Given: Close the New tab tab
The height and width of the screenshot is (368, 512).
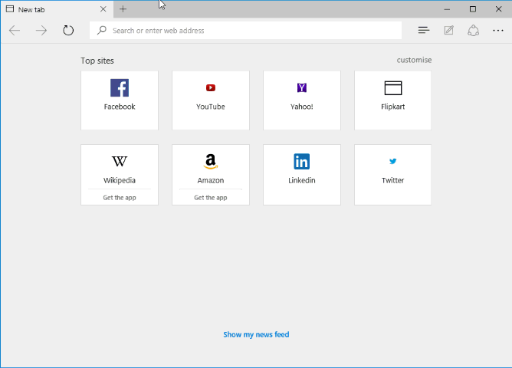Looking at the screenshot, I should [x=103, y=9].
